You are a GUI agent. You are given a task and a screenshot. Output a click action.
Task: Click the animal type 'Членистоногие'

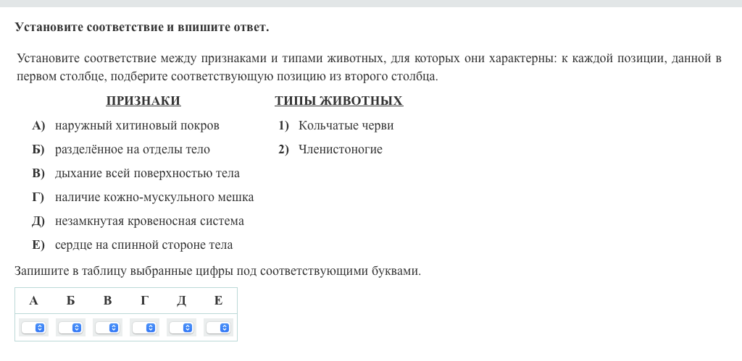(x=340, y=150)
